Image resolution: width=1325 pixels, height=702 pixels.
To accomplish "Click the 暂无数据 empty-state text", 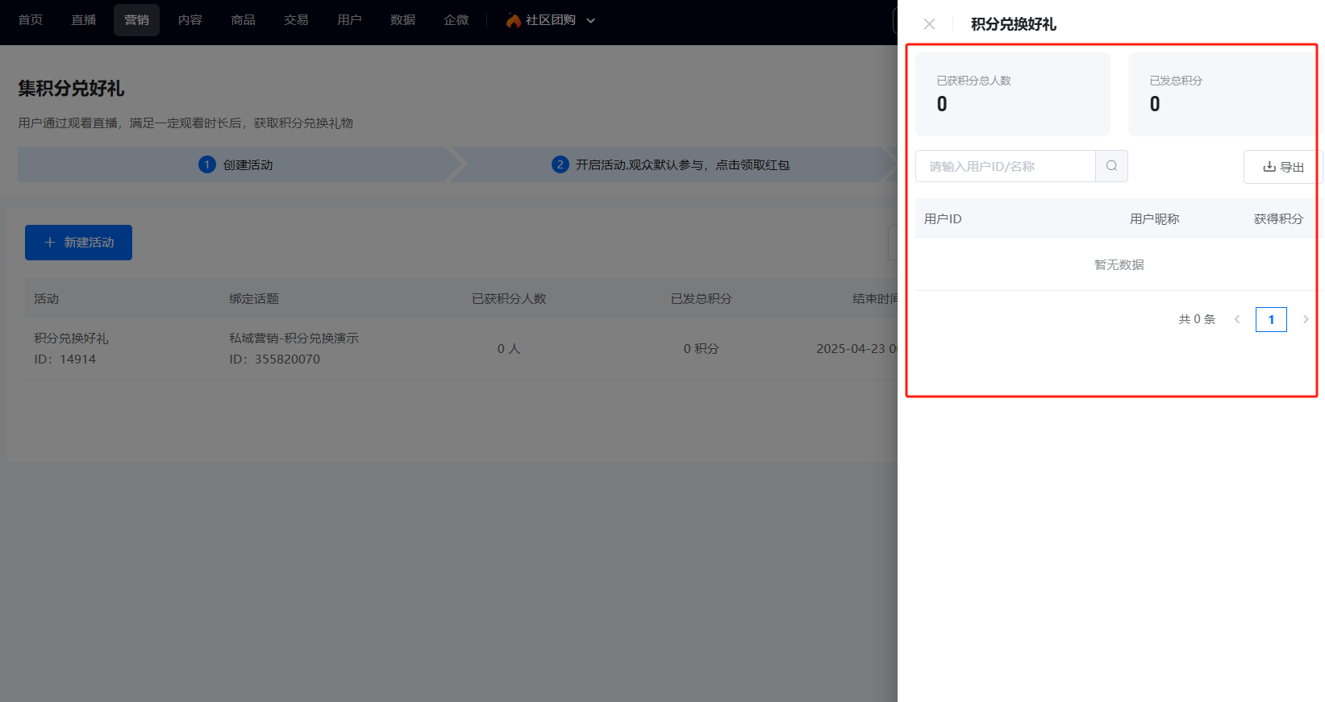I will tap(1119, 264).
